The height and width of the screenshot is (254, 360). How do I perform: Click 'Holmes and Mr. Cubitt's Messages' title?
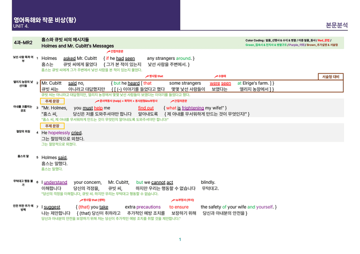coord(78,46)
